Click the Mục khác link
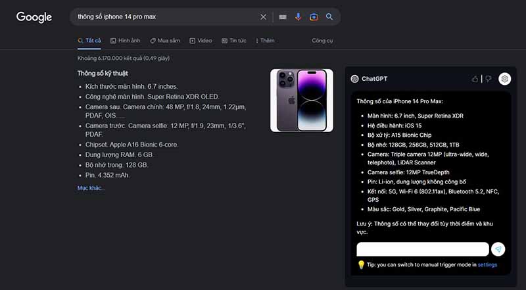This screenshot has width=526, height=290. (x=91, y=188)
